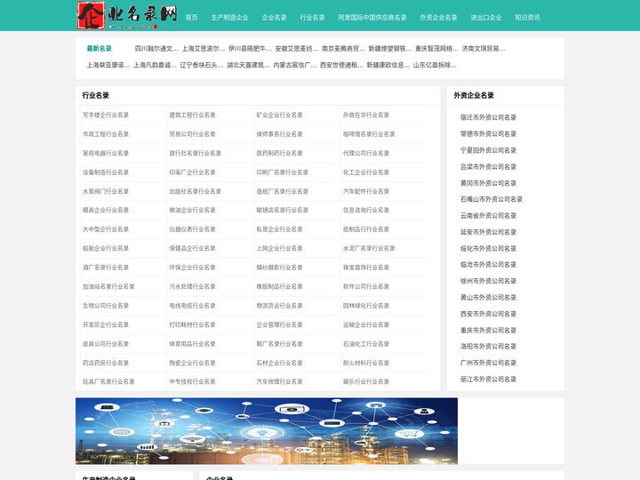Open 进出口企业 menu item
The height and width of the screenshot is (480, 640).
(x=485, y=18)
